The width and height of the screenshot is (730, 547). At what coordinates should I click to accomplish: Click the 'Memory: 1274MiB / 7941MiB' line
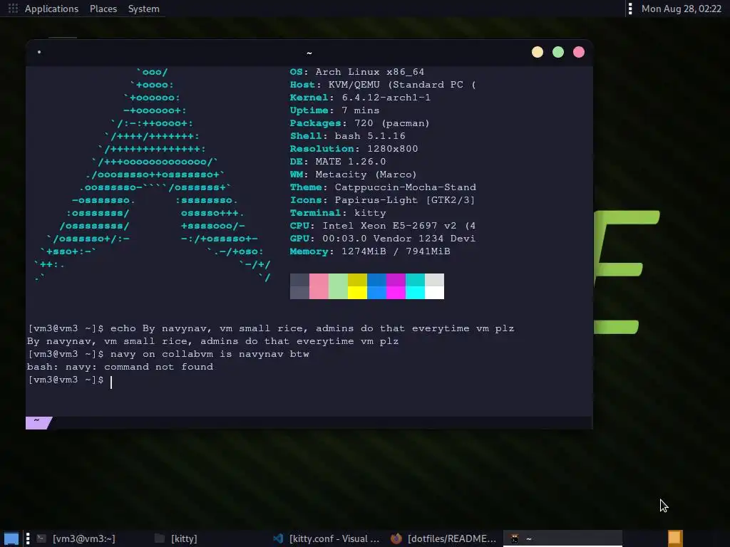tap(370, 251)
